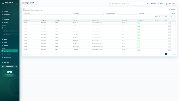This screenshot has width=179, height=101.
Task: Open the notification bell icon
Action: 148,4
